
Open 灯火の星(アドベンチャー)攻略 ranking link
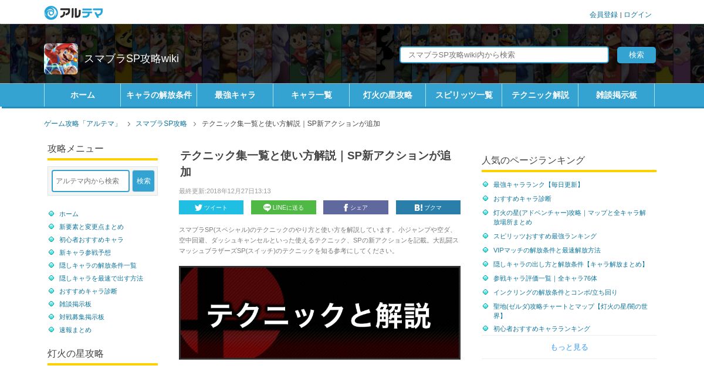pos(570,217)
